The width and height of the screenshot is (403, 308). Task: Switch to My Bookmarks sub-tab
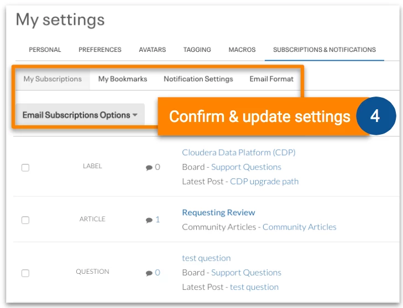point(123,79)
